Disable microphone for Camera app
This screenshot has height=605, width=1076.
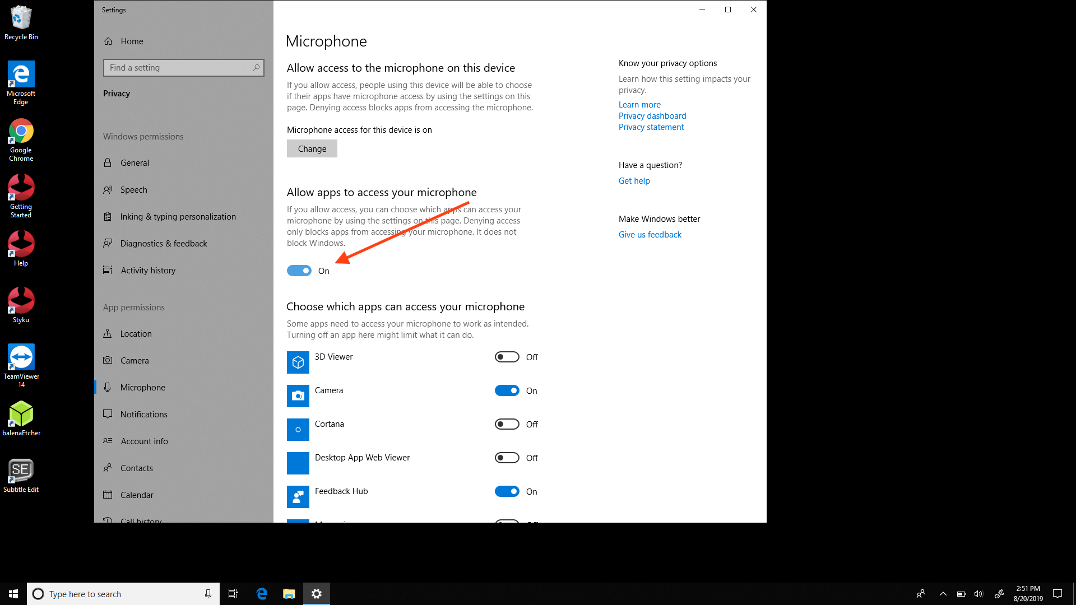(x=507, y=390)
